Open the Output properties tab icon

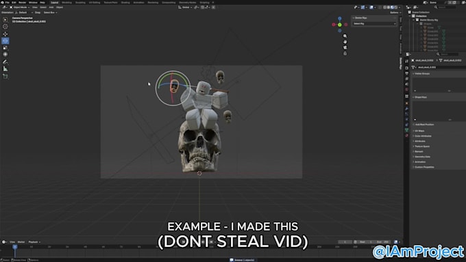(x=406, y=73)
